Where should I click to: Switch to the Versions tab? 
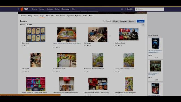[63, 16]
